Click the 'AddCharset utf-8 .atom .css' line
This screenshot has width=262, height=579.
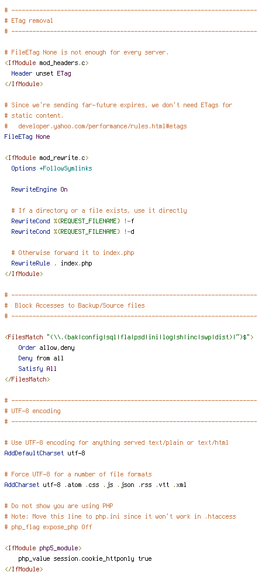point(95,485)
